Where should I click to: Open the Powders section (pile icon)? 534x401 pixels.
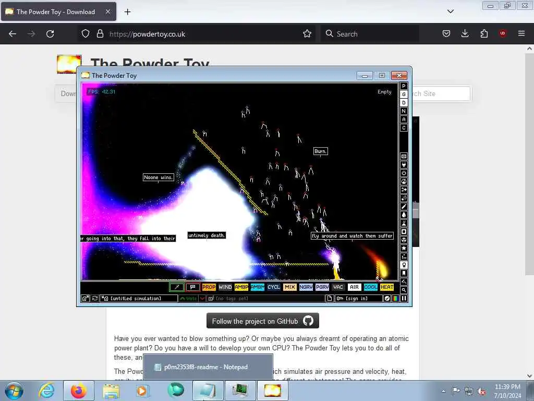[x=404, y=223]
